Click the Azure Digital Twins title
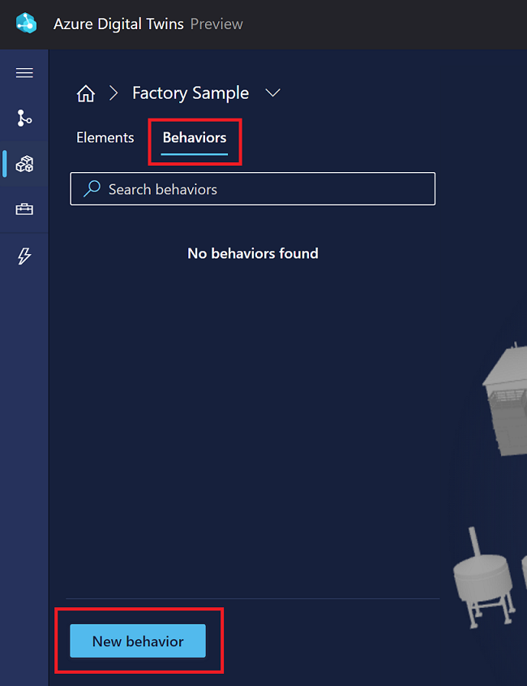Image resolution: width=527 pixels, height=686 pixels. click(118, 24)
